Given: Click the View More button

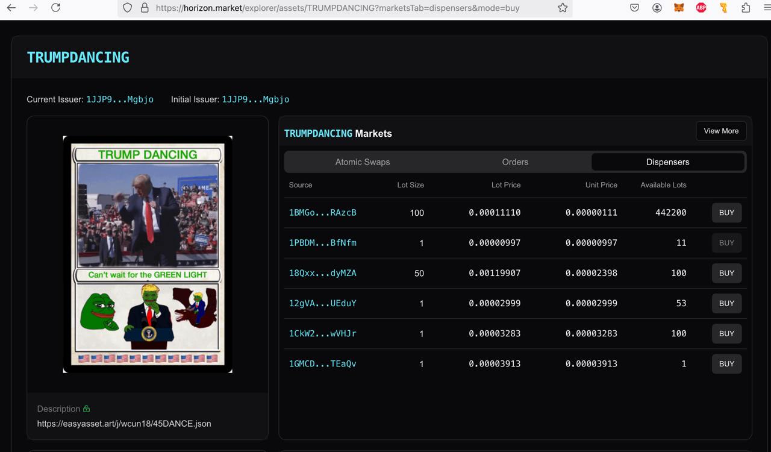Looking at the screenshot, I should tap(721, 131).
